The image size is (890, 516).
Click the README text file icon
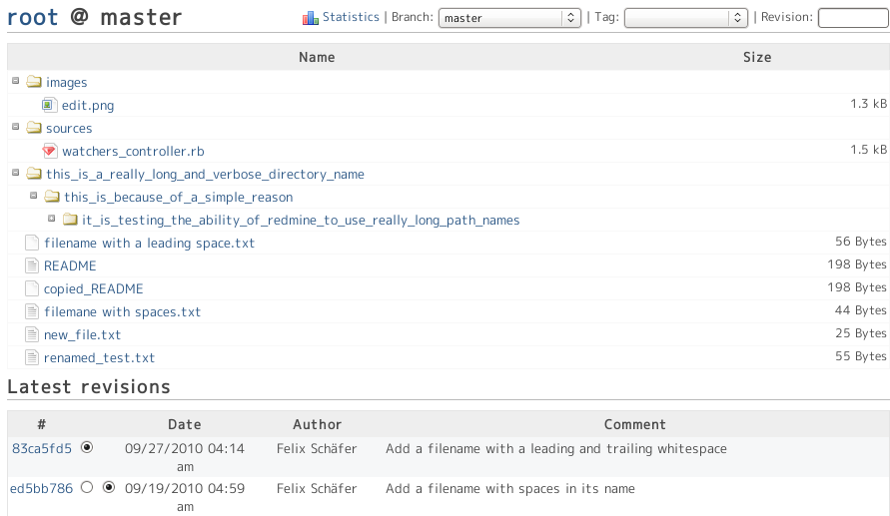coord(32,265)
